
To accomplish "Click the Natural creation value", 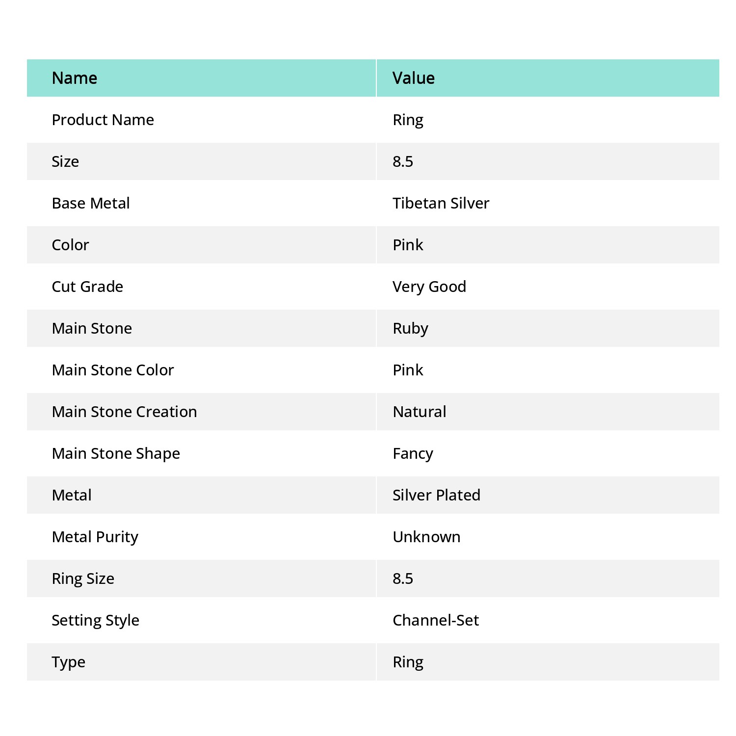I will click(420, 412).
